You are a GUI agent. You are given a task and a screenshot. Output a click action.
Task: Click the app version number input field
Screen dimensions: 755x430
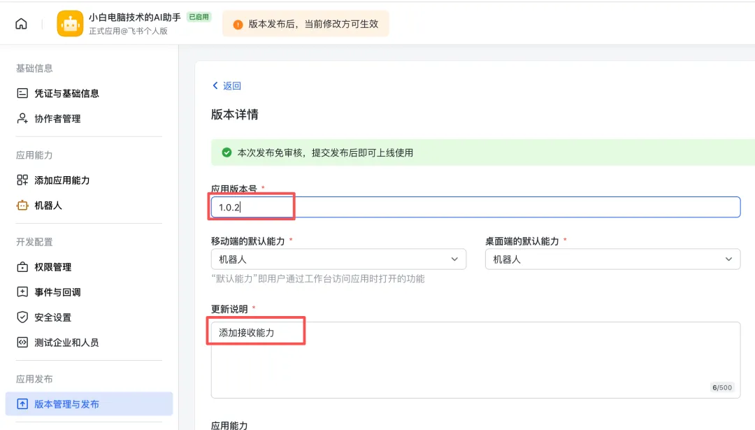point(475,207)
